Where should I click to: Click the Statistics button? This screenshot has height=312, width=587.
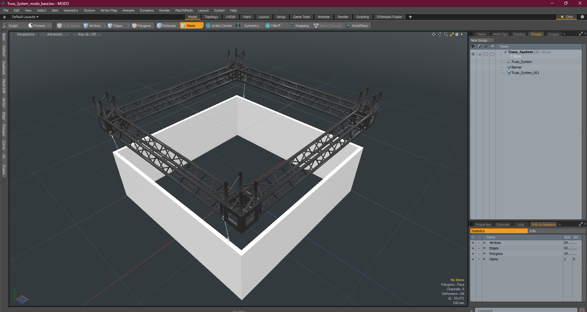pos(499,231)
